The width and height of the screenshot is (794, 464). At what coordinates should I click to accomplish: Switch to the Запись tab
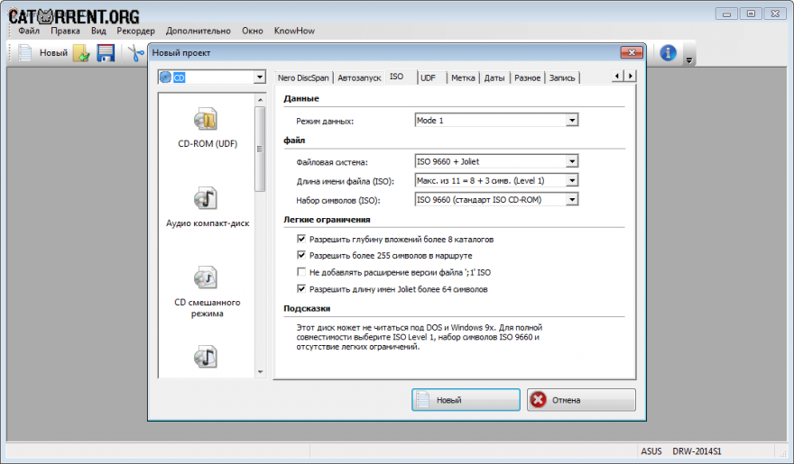click(x=562, y=77)
